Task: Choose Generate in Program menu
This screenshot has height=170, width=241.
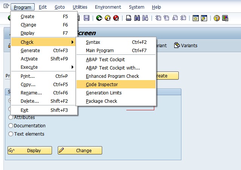Action: click(x=44, y=51)
